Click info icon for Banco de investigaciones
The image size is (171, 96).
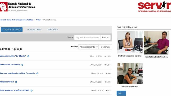[37, 73]
